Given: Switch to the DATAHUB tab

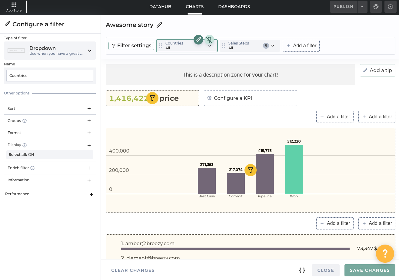Looking at the screenshot, I should 160,7.
